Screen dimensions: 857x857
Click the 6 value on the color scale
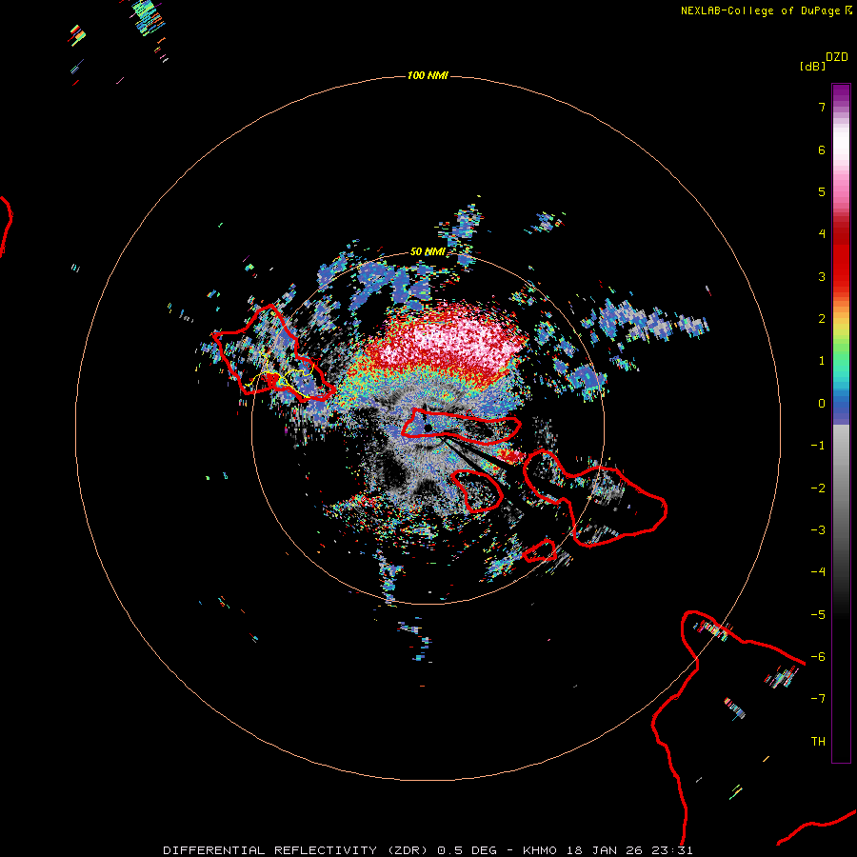tap(822, 149)
